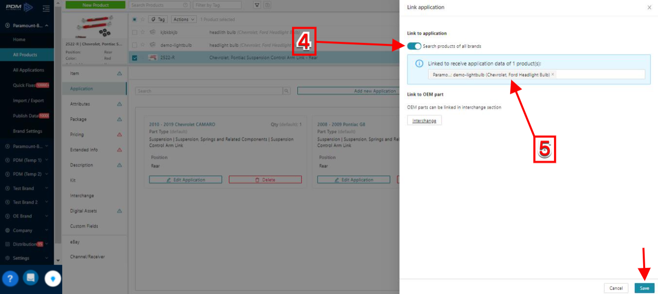
Task: Open the chat message bubble
Action: [x=31, y=278]
